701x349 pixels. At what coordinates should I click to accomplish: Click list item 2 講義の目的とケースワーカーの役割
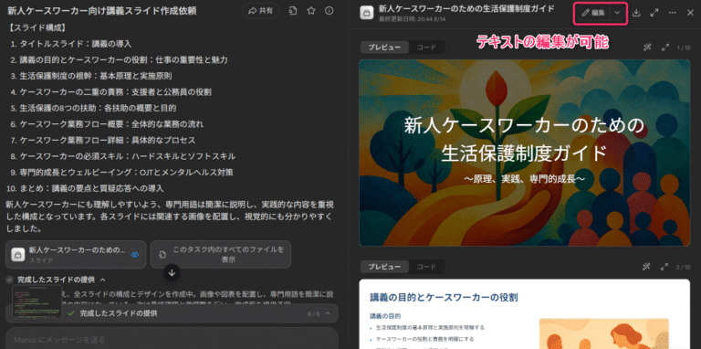click(124, 60)
